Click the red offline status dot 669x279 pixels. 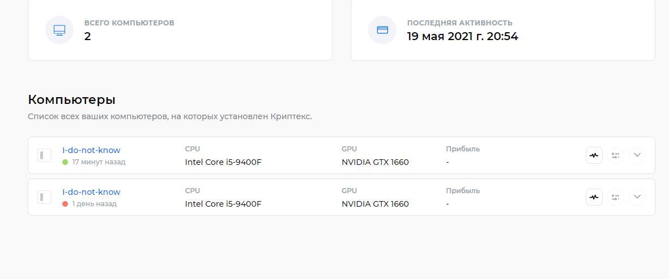65,204
